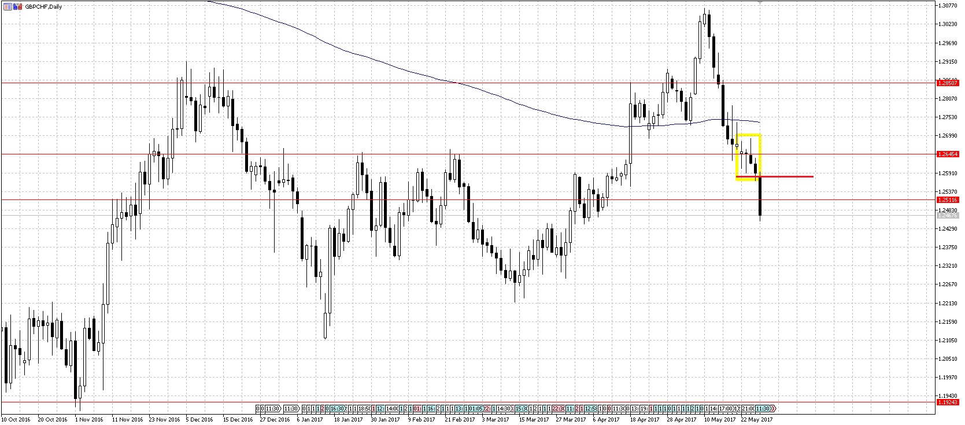This screenshot has width=965, height=425.
Task: Click the 1 Nov 2016 date label
Action: click(89, 420)
